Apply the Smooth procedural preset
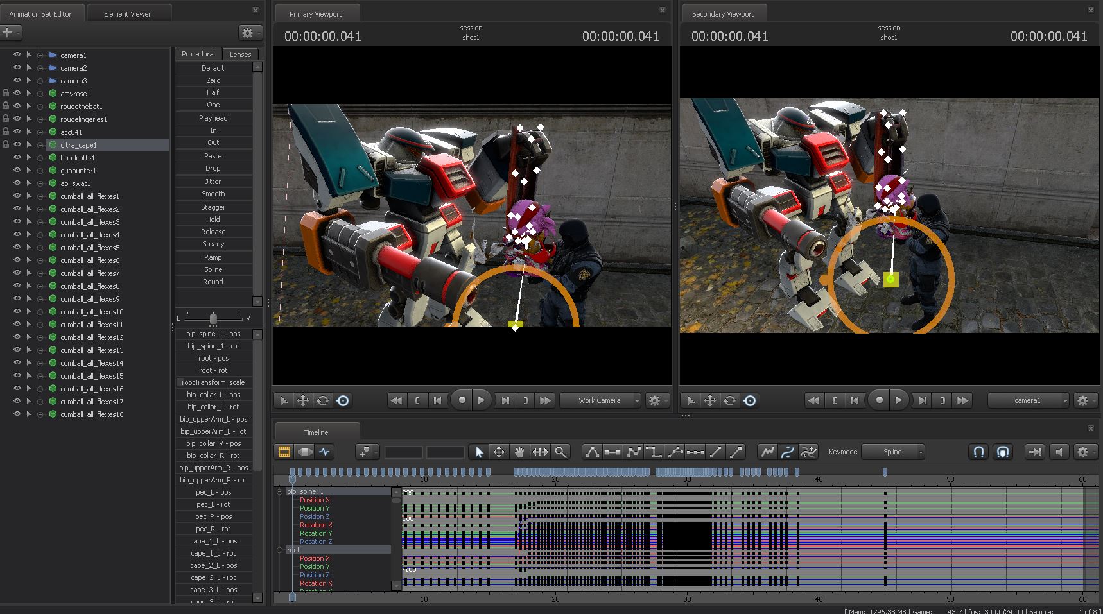The height and width of the screenshot is (614, 1103). click(x=213, y=194)
